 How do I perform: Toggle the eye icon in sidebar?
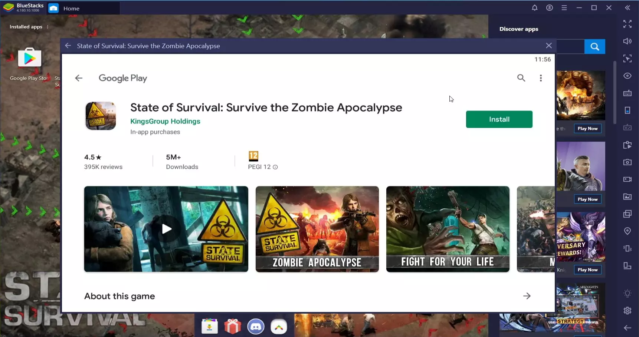pos(627,76)
